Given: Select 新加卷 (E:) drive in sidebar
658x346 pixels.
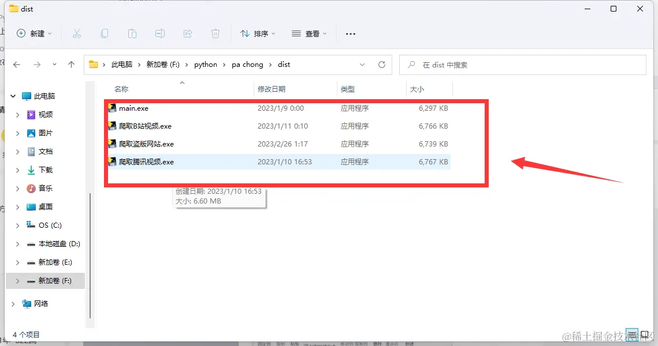Looking at the screenshot, I should [x=55, y=262].
